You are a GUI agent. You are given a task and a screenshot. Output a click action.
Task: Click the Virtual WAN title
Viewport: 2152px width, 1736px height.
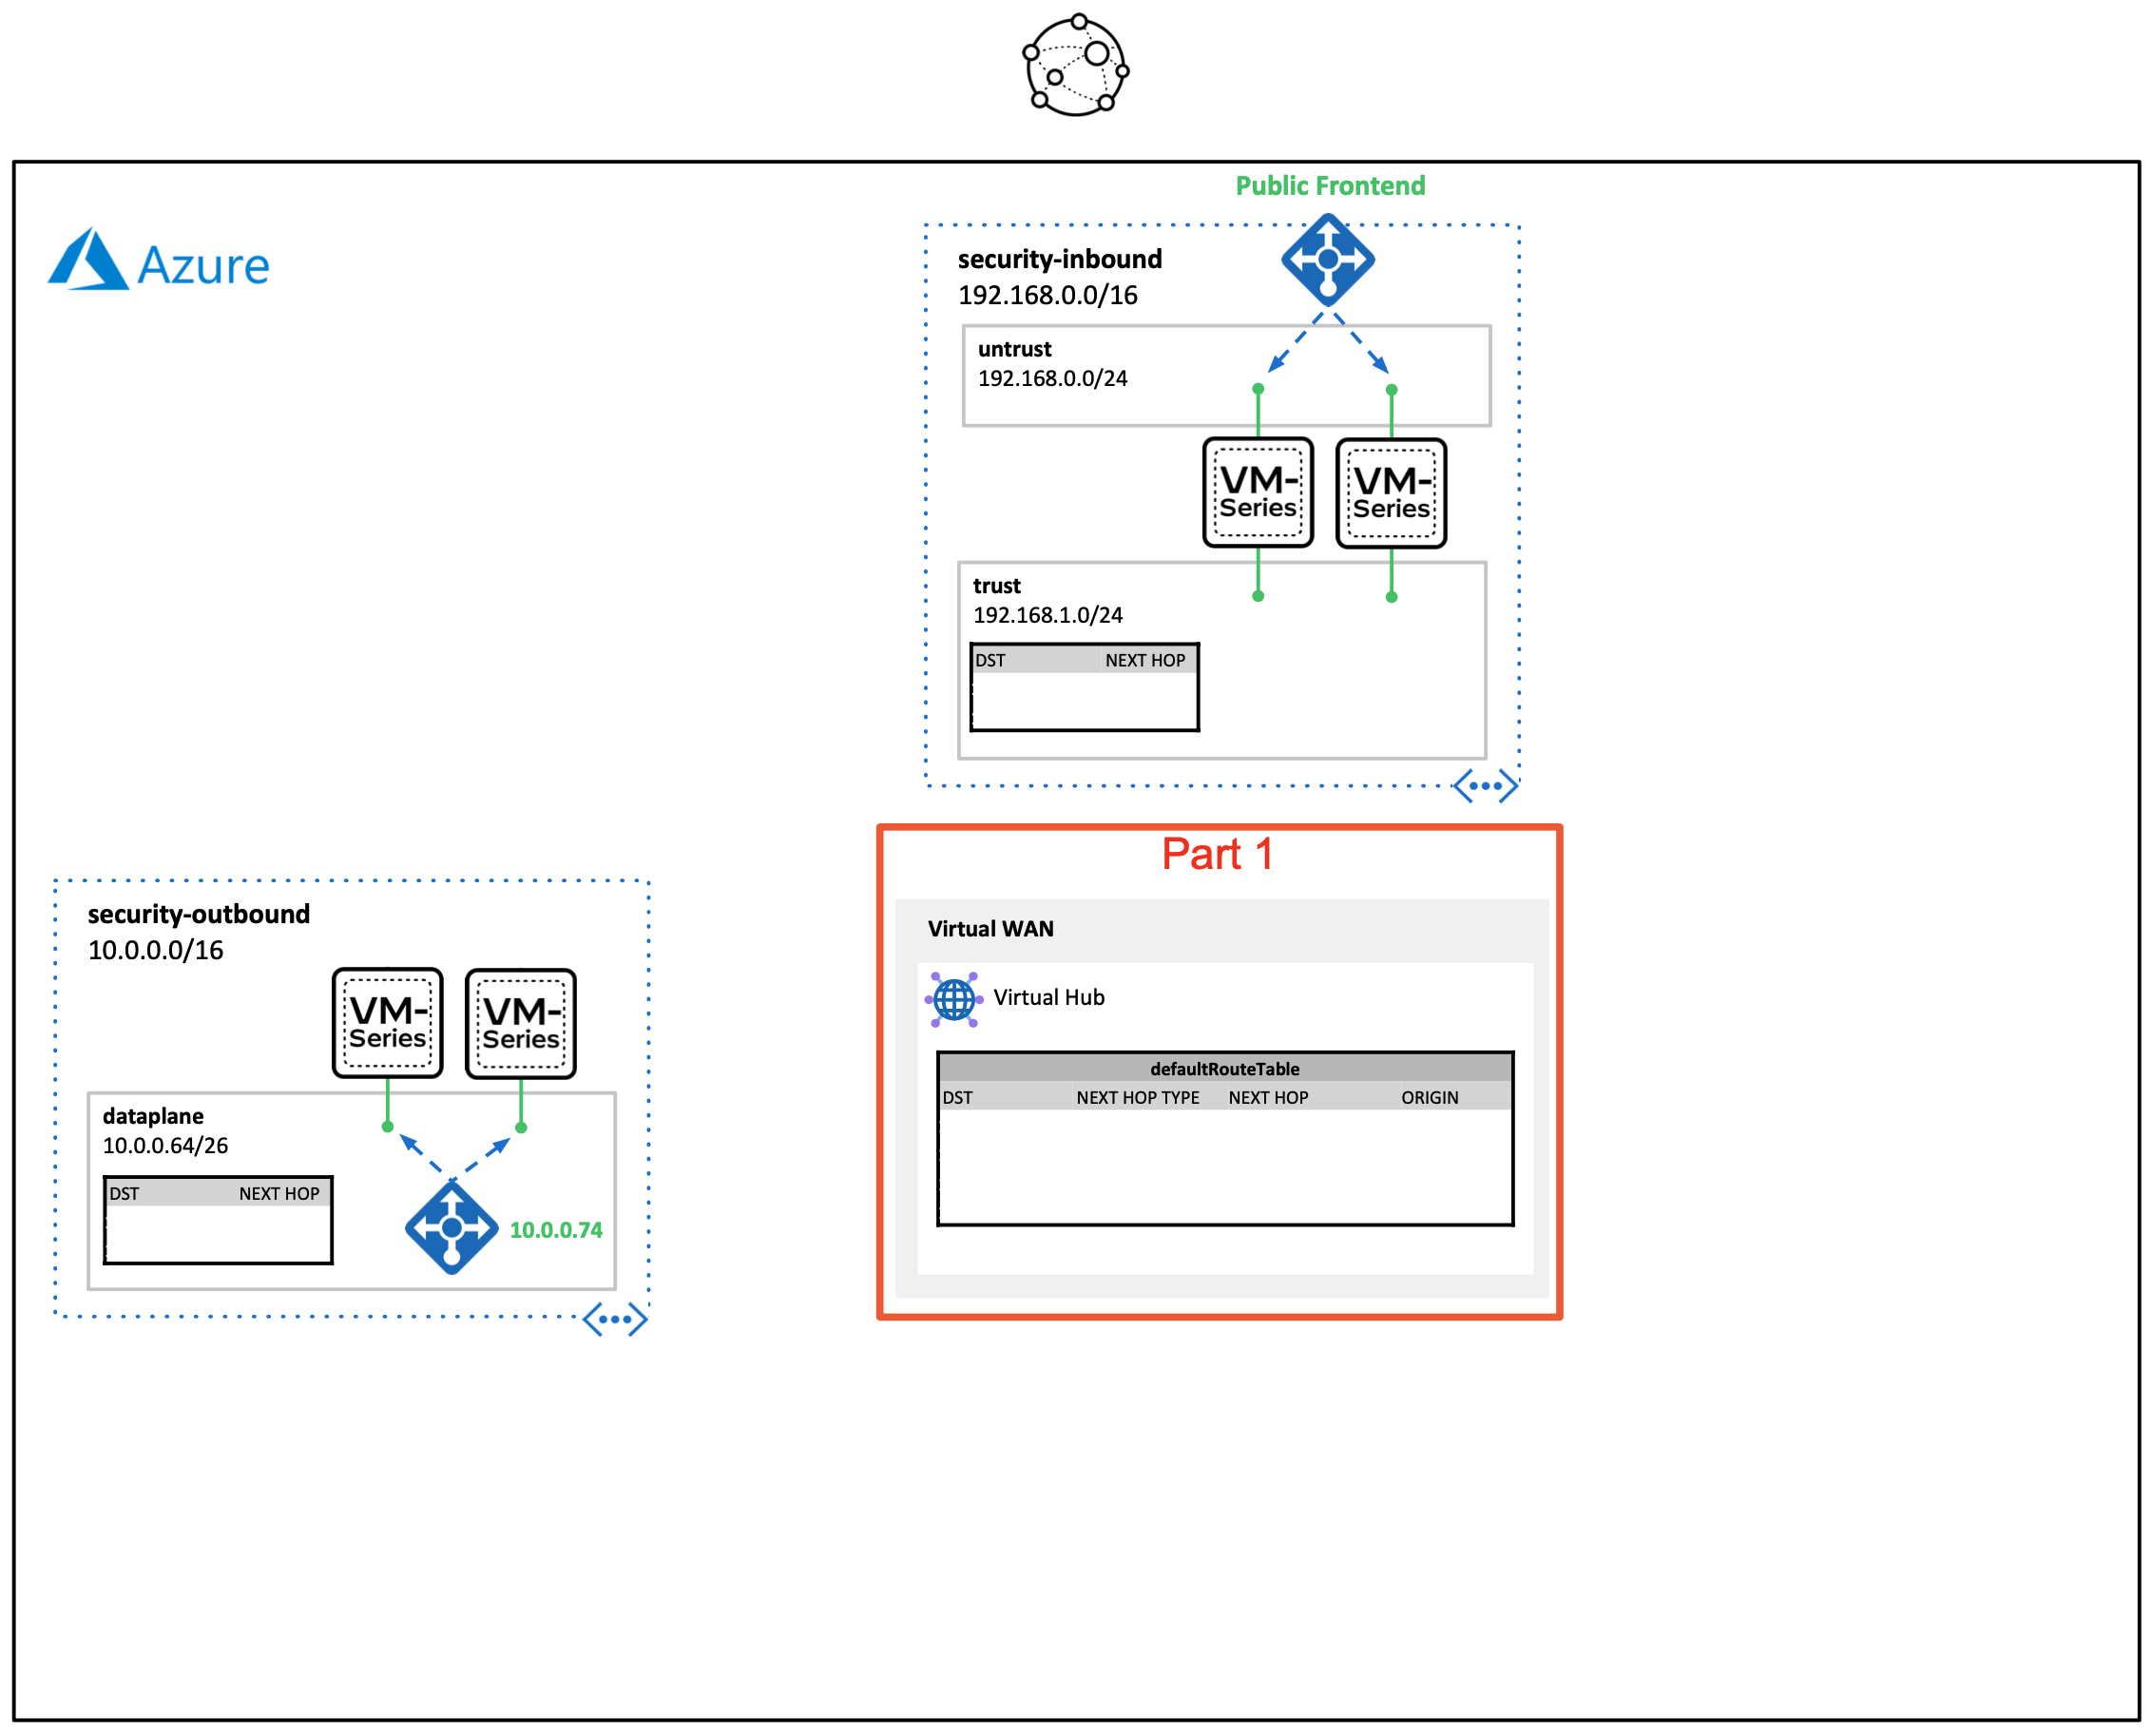[x=990, y=929]
